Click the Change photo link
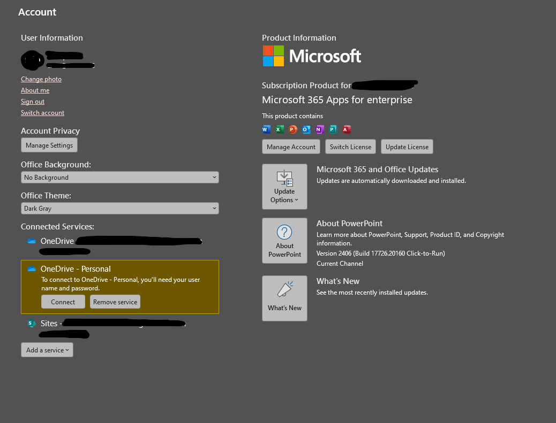The width and height of the screenshot is (556, 423). click(41, 79)
